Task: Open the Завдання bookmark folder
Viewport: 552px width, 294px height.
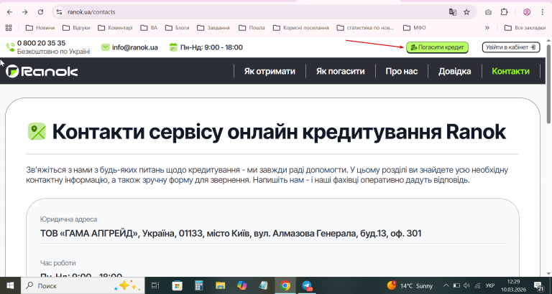Action: pyautogui.click(x=213, y=27)
